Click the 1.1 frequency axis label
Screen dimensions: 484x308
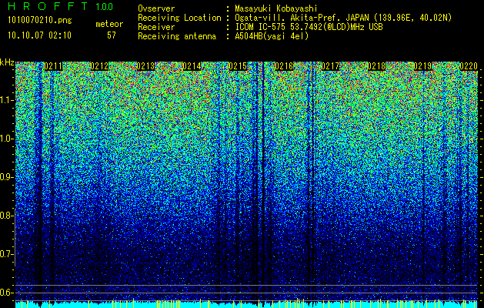[x=7, y=100]
